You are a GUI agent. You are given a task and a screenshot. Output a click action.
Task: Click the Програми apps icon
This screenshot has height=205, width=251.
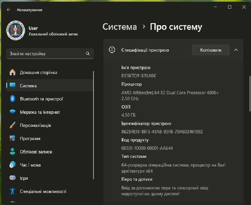coord(13,138)
